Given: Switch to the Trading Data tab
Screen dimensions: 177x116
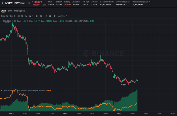Looking at the screenshot, I should [20, 11].
